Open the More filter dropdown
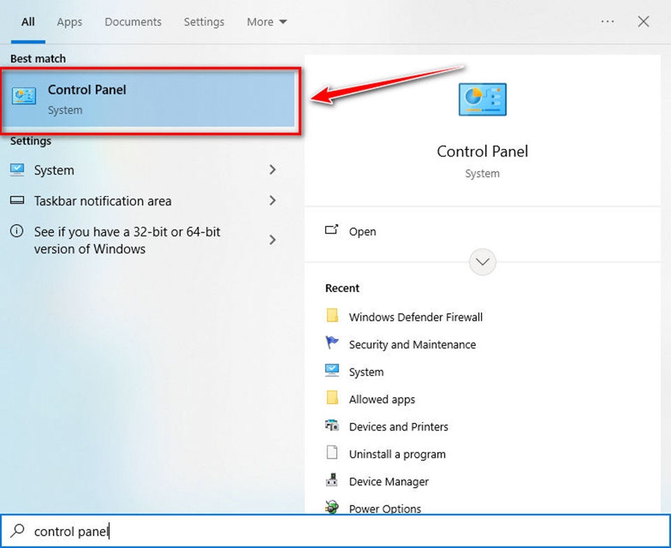This screenshot has width=671, height=548. pyautogui.click(x=266, y=22)
